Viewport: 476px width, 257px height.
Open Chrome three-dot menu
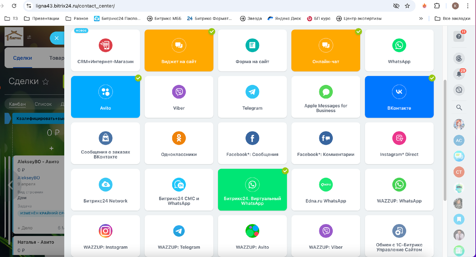pyautogui.click(x=468, y=6)
